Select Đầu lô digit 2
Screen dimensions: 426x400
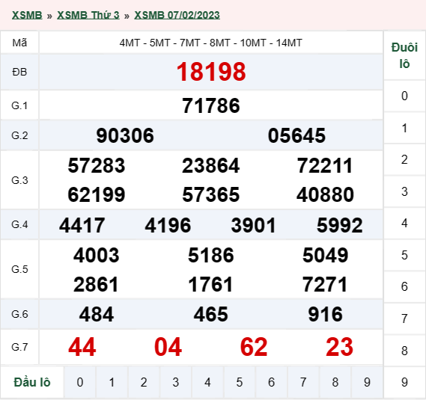coord(144,382)
